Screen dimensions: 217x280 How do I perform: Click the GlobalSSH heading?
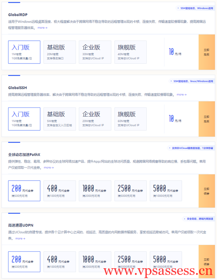point(18,88)
